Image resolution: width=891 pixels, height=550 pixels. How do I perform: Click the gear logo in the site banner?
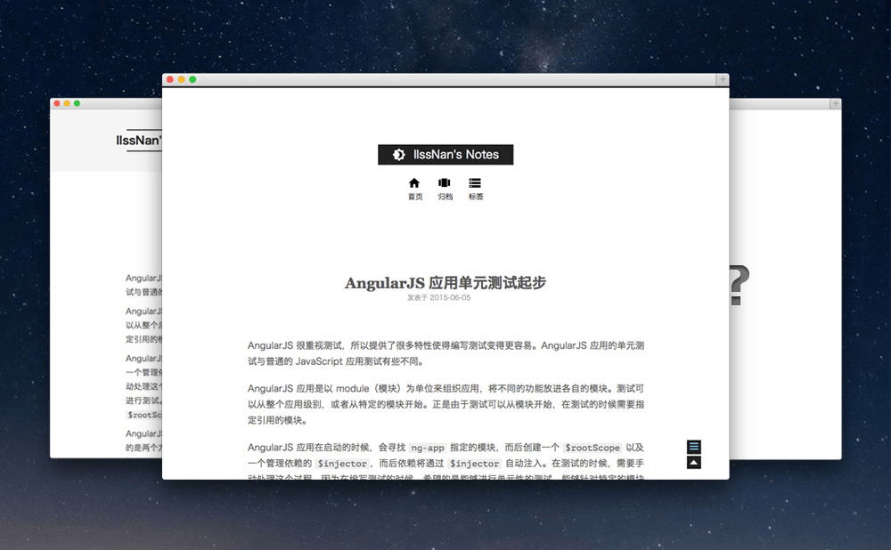coord(398,154)
